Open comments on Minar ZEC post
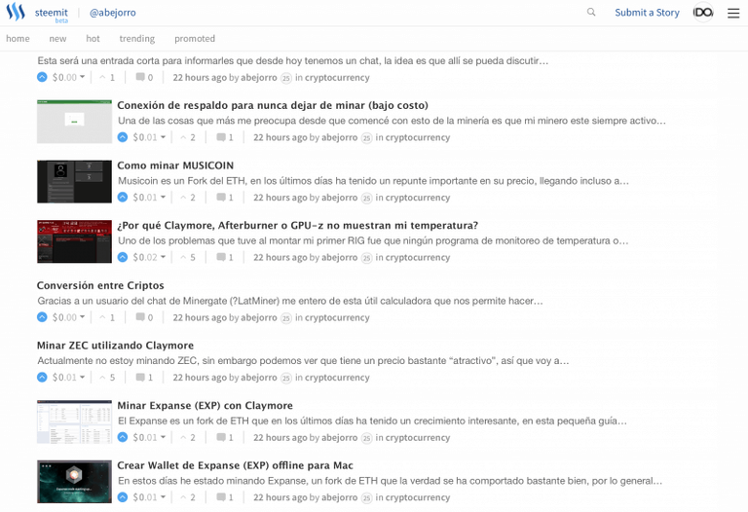This screenshot has height=512, width=748. point(144,378)
